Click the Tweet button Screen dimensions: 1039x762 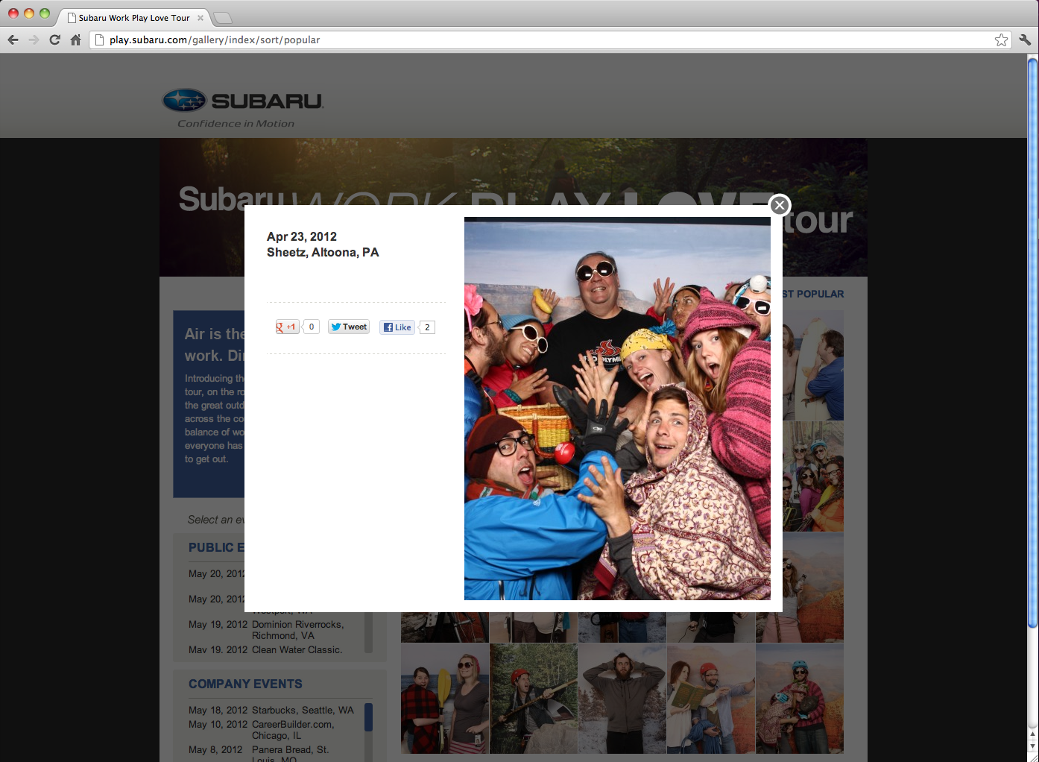tap(349, 327)
